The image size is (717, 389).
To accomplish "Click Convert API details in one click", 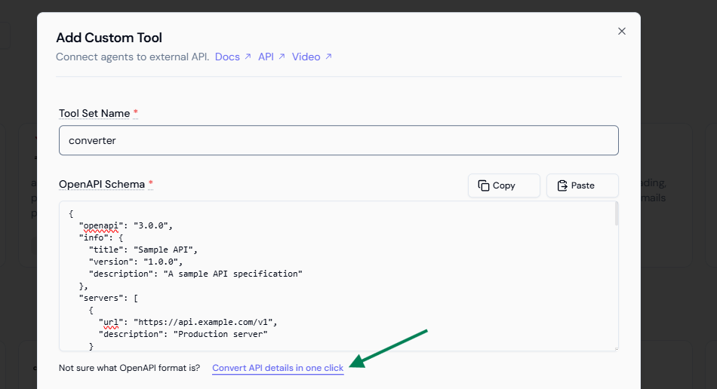I will click(x=278, y=368).
